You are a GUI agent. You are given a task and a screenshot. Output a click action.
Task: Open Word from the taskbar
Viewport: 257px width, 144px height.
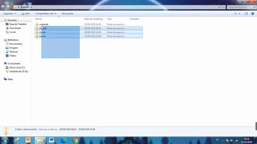click(x=51, y=140)
